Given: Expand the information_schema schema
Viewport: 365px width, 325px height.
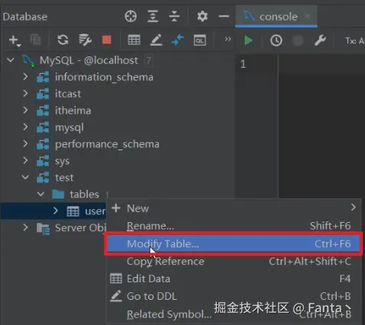Looking at the screenshot, I should coord(25,76).
